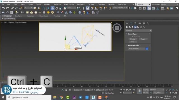Open the Modify tab in command panel
This screenshot has width=179, height=100.
point(131,23)
